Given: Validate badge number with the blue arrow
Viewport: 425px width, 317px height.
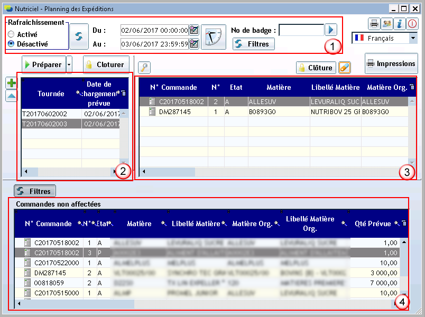Looking at the screenshot, I should coord(331,30).
